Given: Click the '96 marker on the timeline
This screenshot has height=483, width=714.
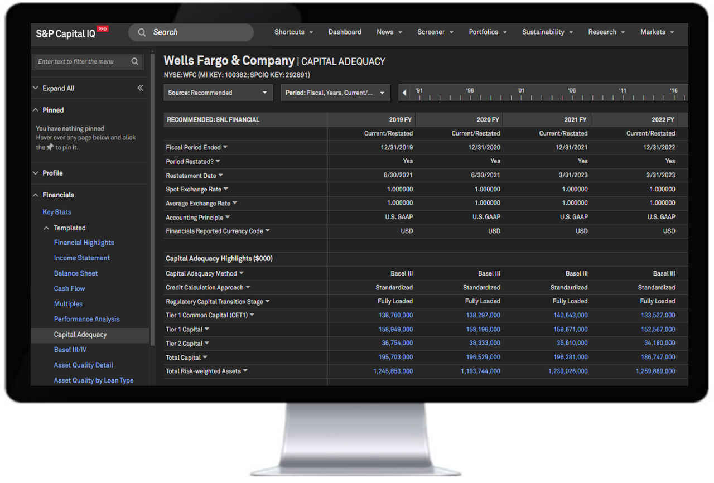Looking at the screenshot, I should click(x=470, y=91).
